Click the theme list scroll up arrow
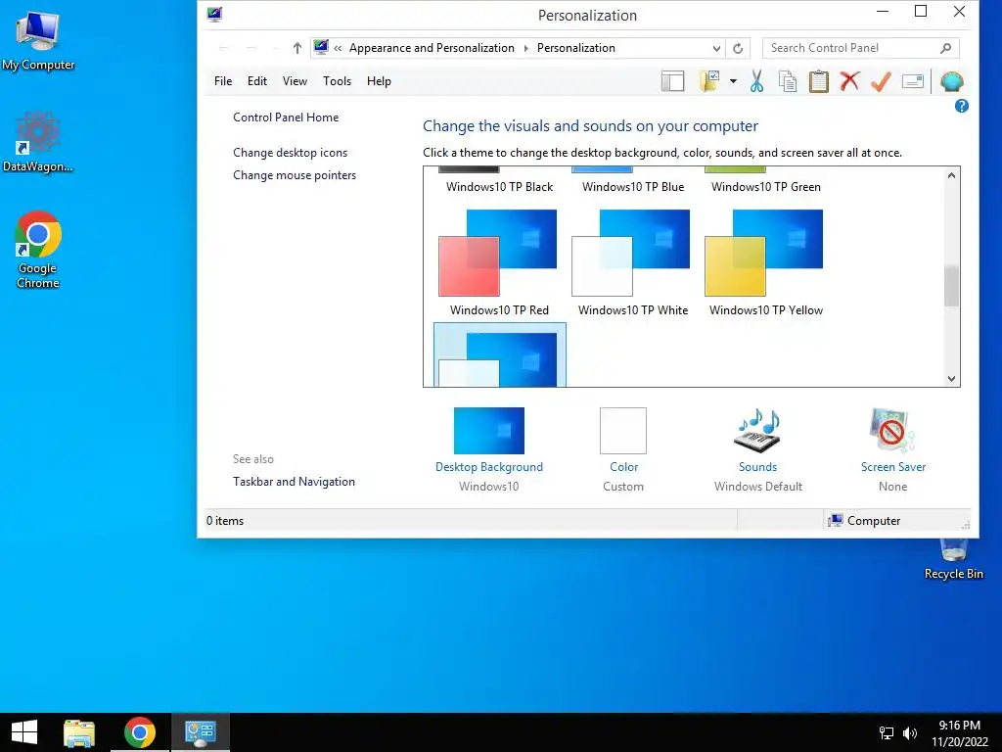 pos(951,175)
